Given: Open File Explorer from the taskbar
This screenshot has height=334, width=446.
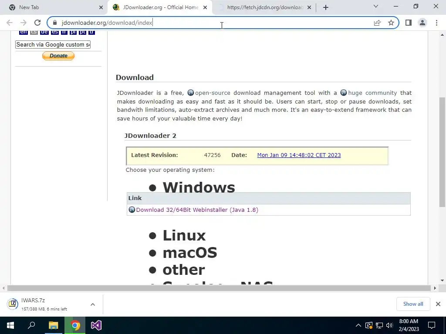Looking at the screenshot, I should click(53, 325).
